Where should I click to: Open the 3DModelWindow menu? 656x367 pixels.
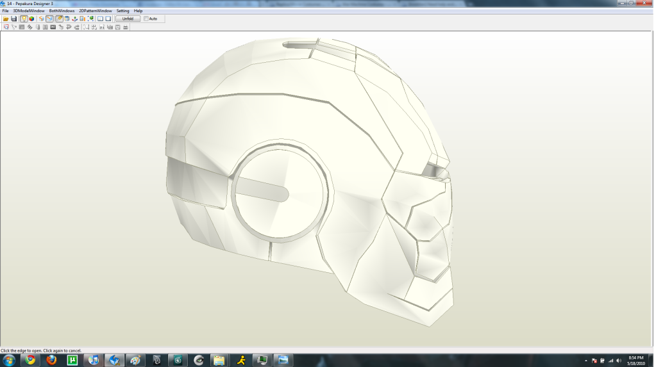click(29, 11)
